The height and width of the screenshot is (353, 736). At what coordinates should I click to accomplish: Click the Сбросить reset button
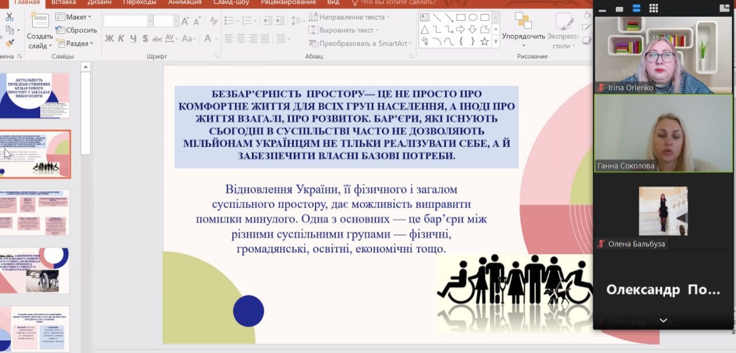pyautogui.click(x=76, y=30)
